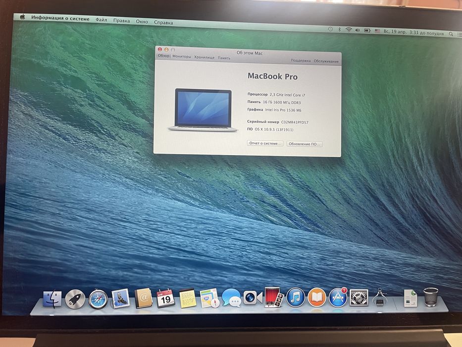Switch to the Хранилище tab

point(204,57)
